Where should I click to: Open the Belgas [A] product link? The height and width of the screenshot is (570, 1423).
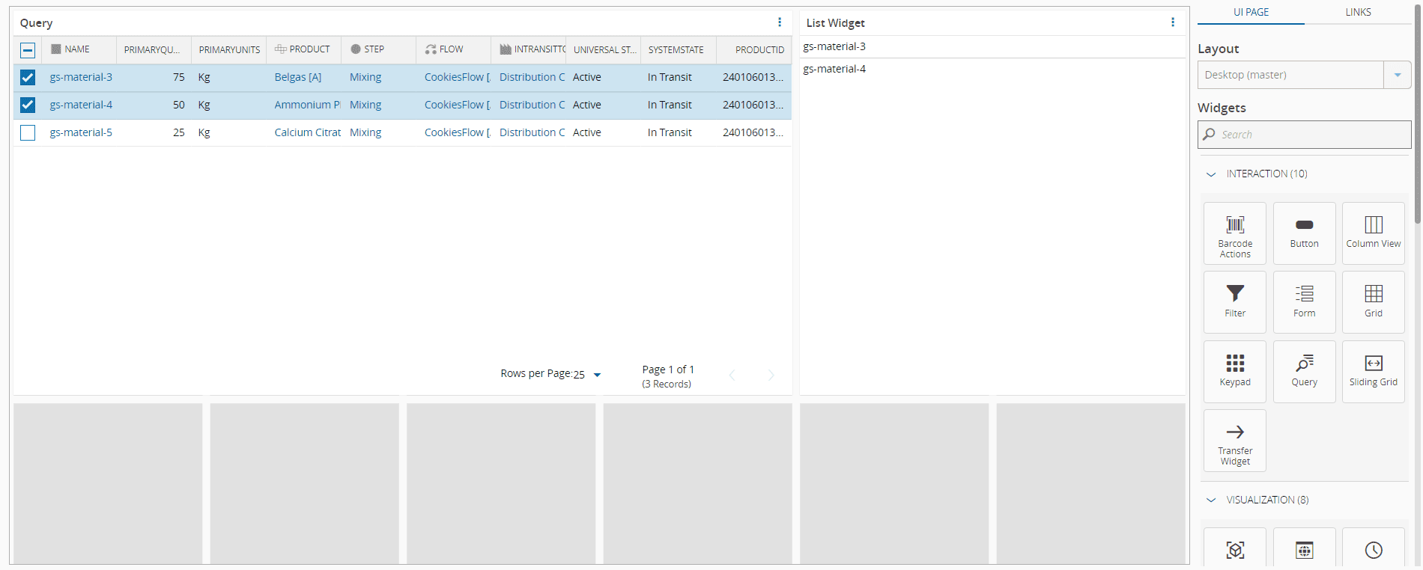tap(298, 77)
